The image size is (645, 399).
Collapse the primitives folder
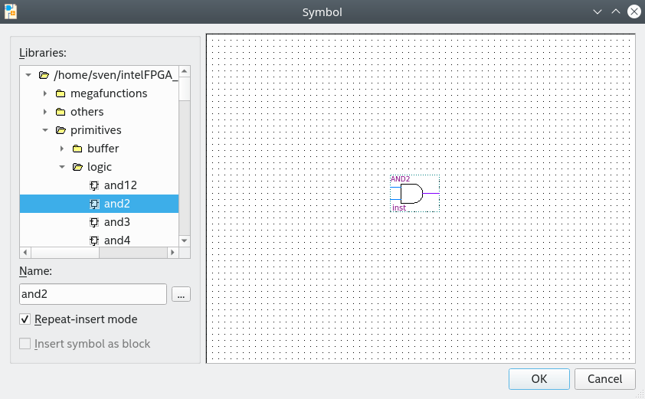click(45, 130)
